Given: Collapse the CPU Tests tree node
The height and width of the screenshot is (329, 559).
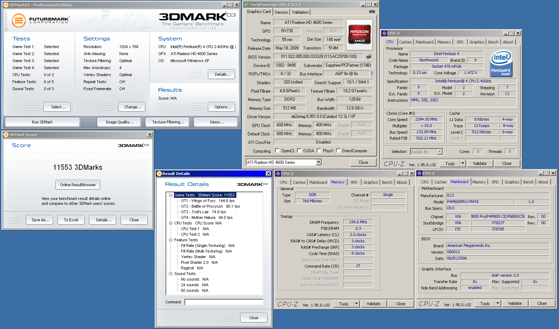Looking at the screenshot, I should pyautogui.click(x=171, y=223).
